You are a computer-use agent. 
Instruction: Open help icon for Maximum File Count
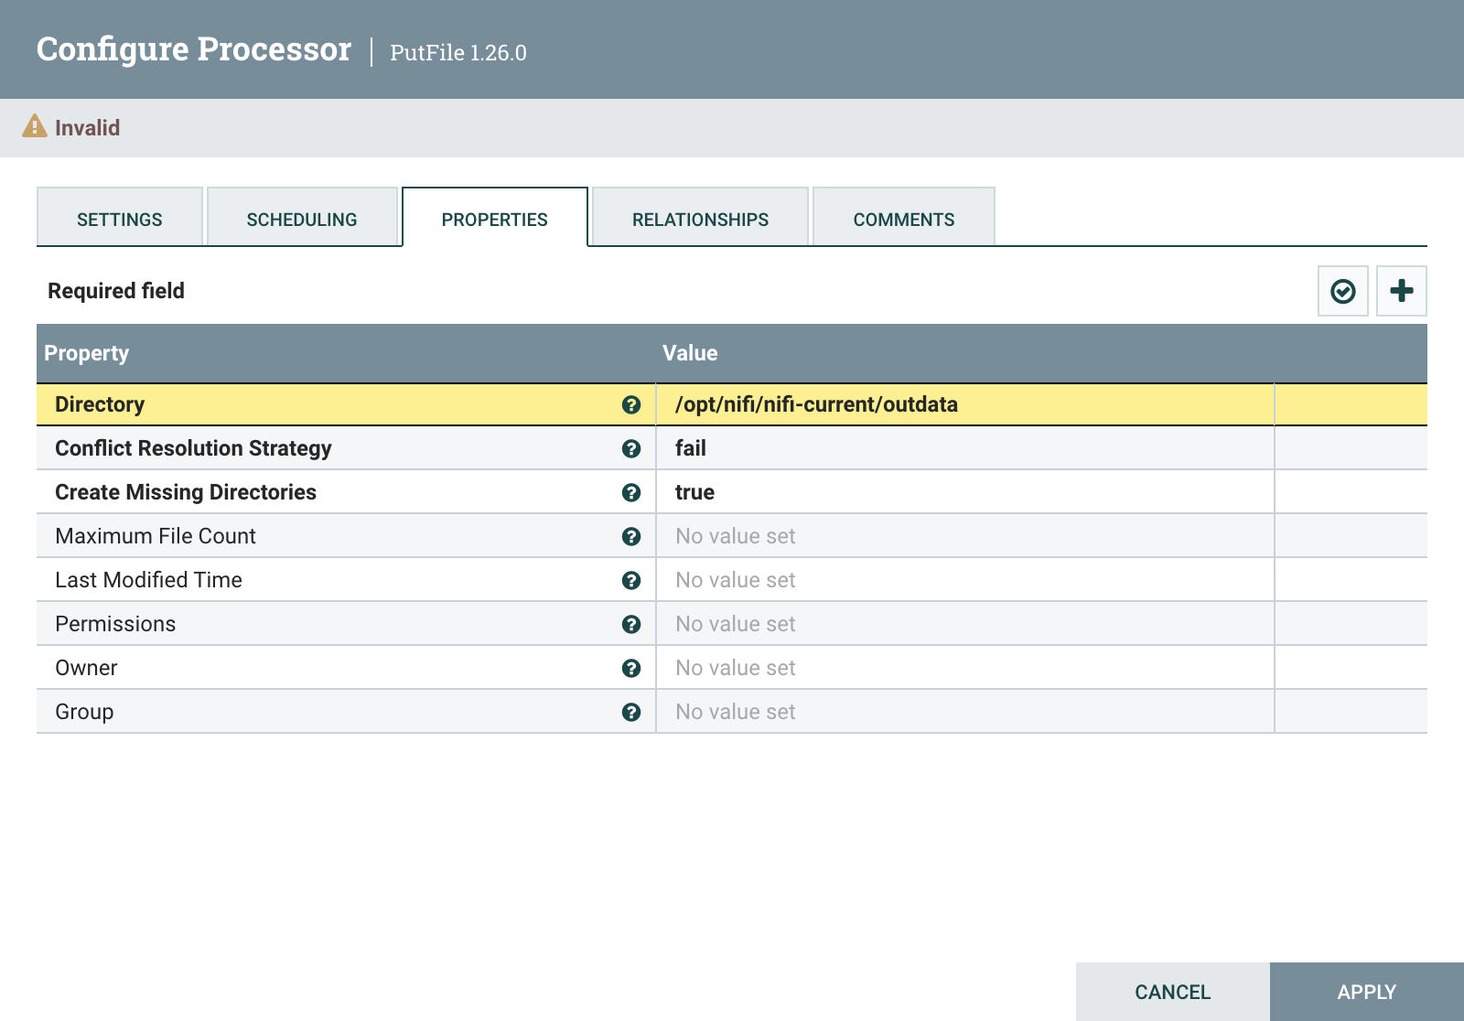click(630, 536)
